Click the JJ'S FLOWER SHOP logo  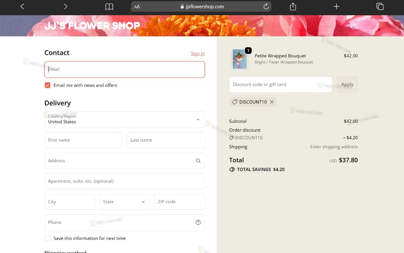point(92,26)
